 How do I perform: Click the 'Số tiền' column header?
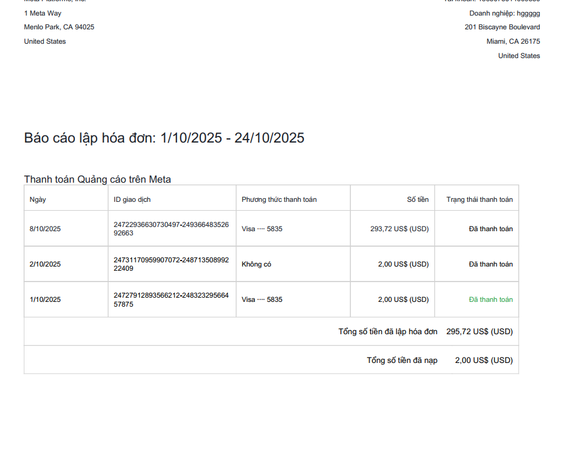point(417,199)
